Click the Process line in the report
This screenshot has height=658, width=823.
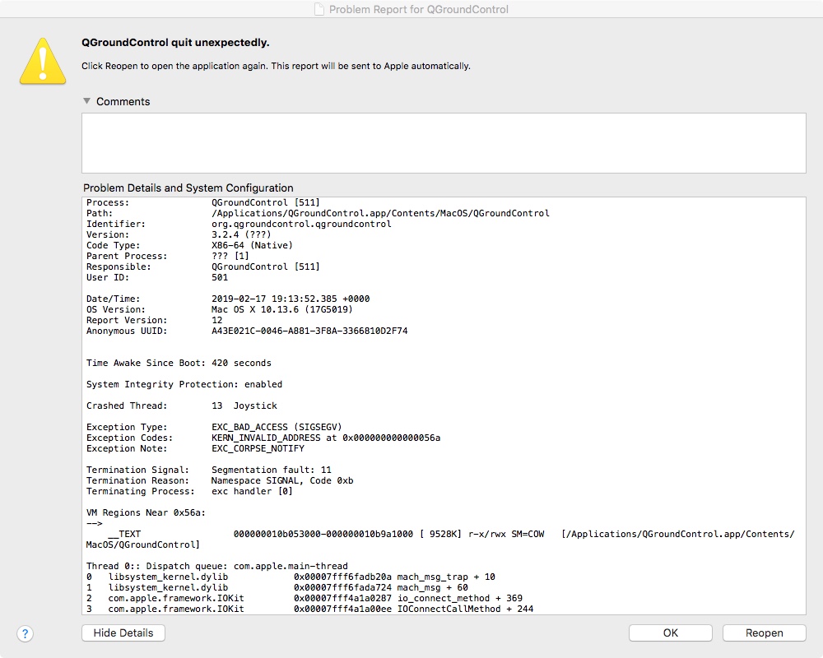(x=203, y=202)
